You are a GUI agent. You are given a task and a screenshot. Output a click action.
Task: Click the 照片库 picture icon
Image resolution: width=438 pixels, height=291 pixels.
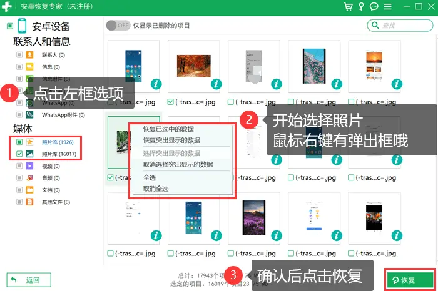pyautogui.click(x=29, y=154)
